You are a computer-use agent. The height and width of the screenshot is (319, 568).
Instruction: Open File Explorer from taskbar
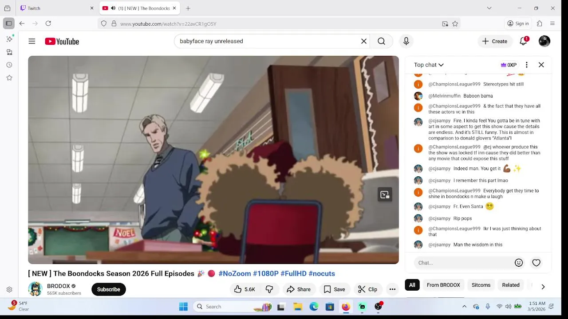298,307
